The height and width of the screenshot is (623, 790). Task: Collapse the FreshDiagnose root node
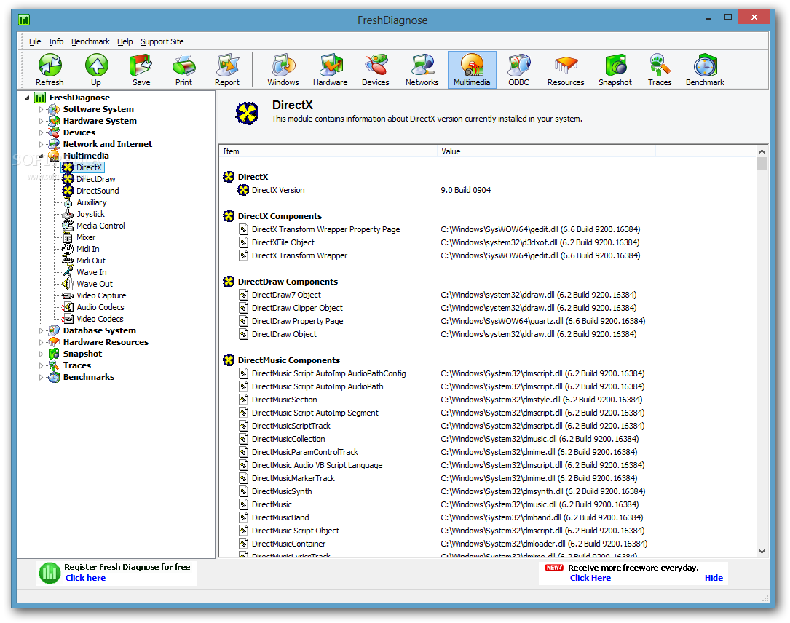[x=27, y=98]
